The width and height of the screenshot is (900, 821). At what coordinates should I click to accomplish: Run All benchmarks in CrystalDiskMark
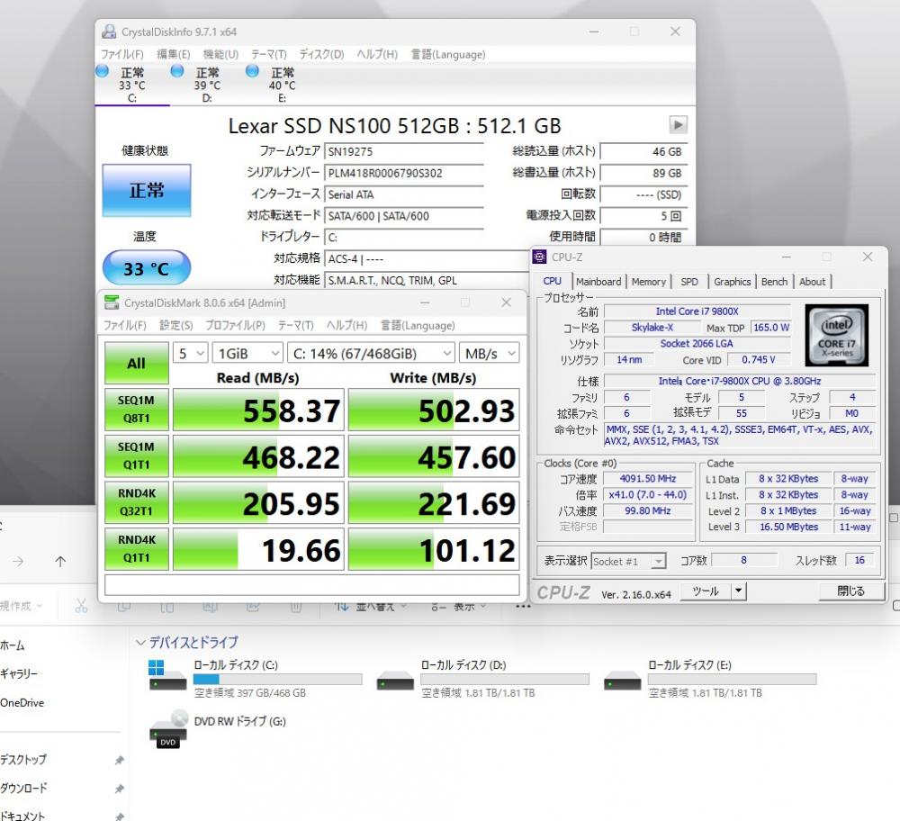[x=137, y=364]
